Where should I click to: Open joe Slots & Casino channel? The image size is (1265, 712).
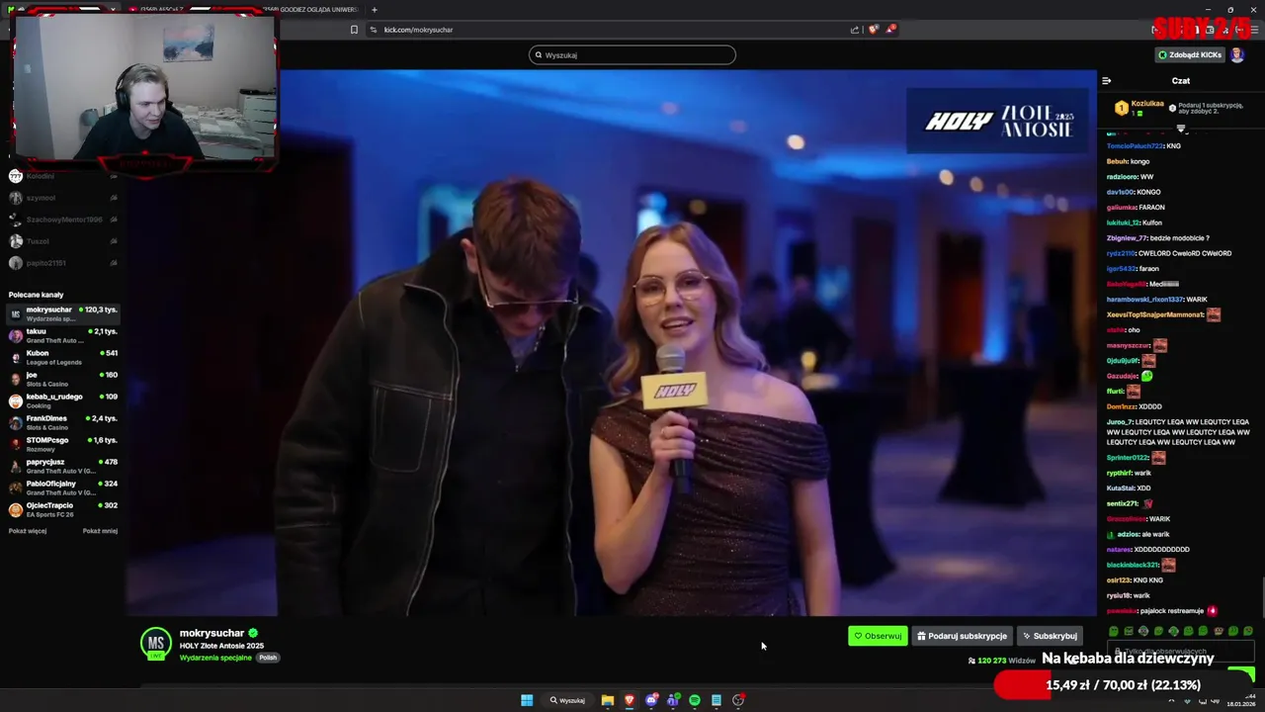63,379
